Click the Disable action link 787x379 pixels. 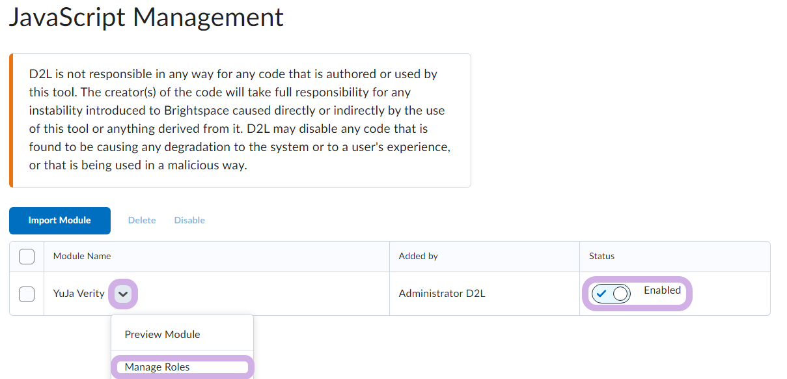pyautogui.click(x=189, y=221)
